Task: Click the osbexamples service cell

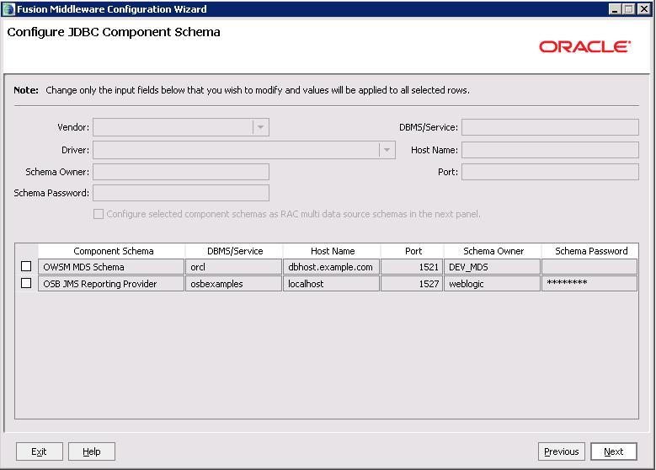Action: 234,284
